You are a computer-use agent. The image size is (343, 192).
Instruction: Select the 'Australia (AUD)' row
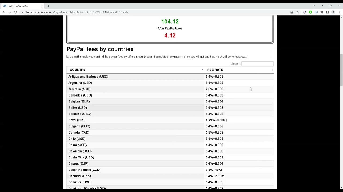pyautogui.click(x=170, y=89)
